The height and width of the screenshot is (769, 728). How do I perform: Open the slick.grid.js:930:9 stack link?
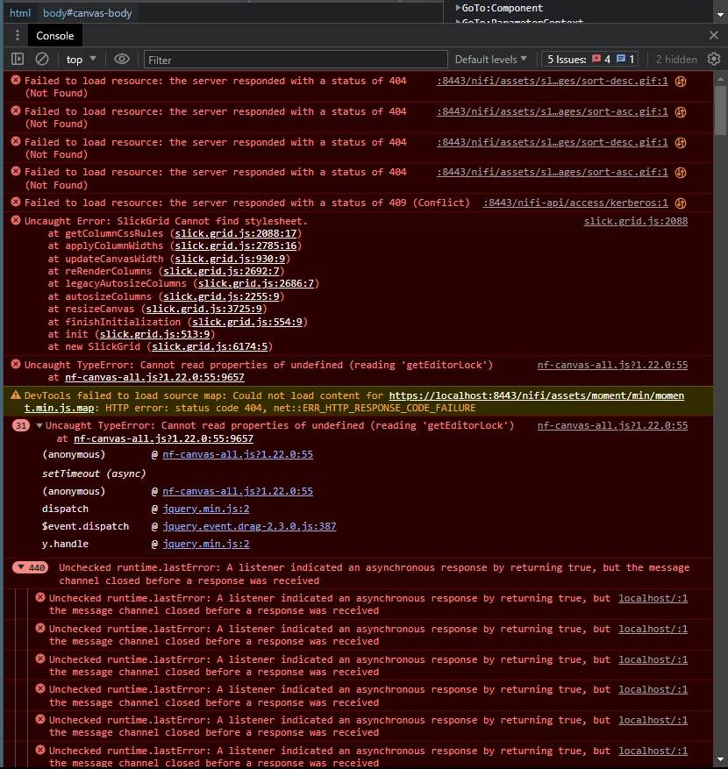click(x=230, y=259)
